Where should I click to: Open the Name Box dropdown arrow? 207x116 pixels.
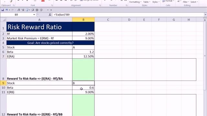click(34, 15)
